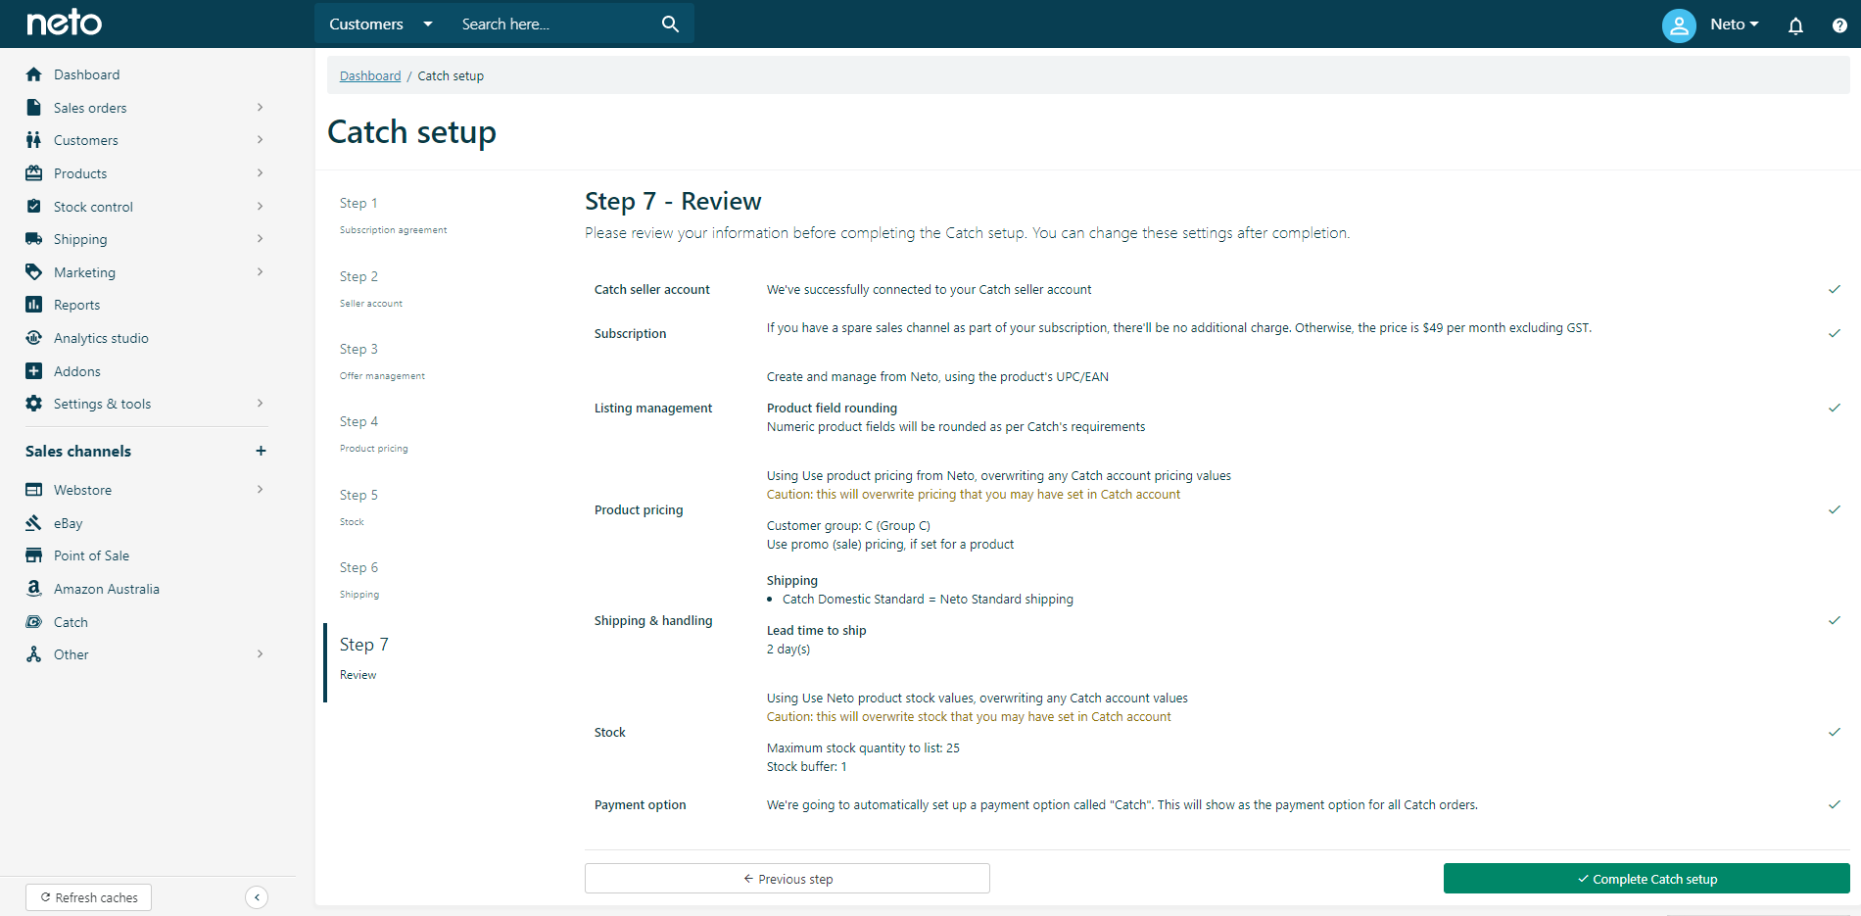The width and height of the screenshot is (1861, 916).
Task: Select Step 7 Review
Action: click(364, 658)
